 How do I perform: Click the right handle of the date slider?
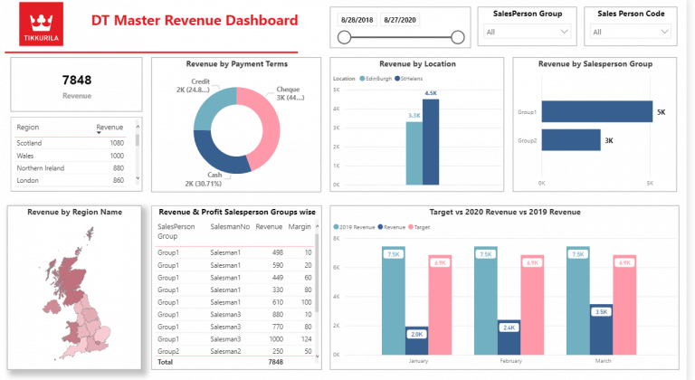click(x=457, y=37)
